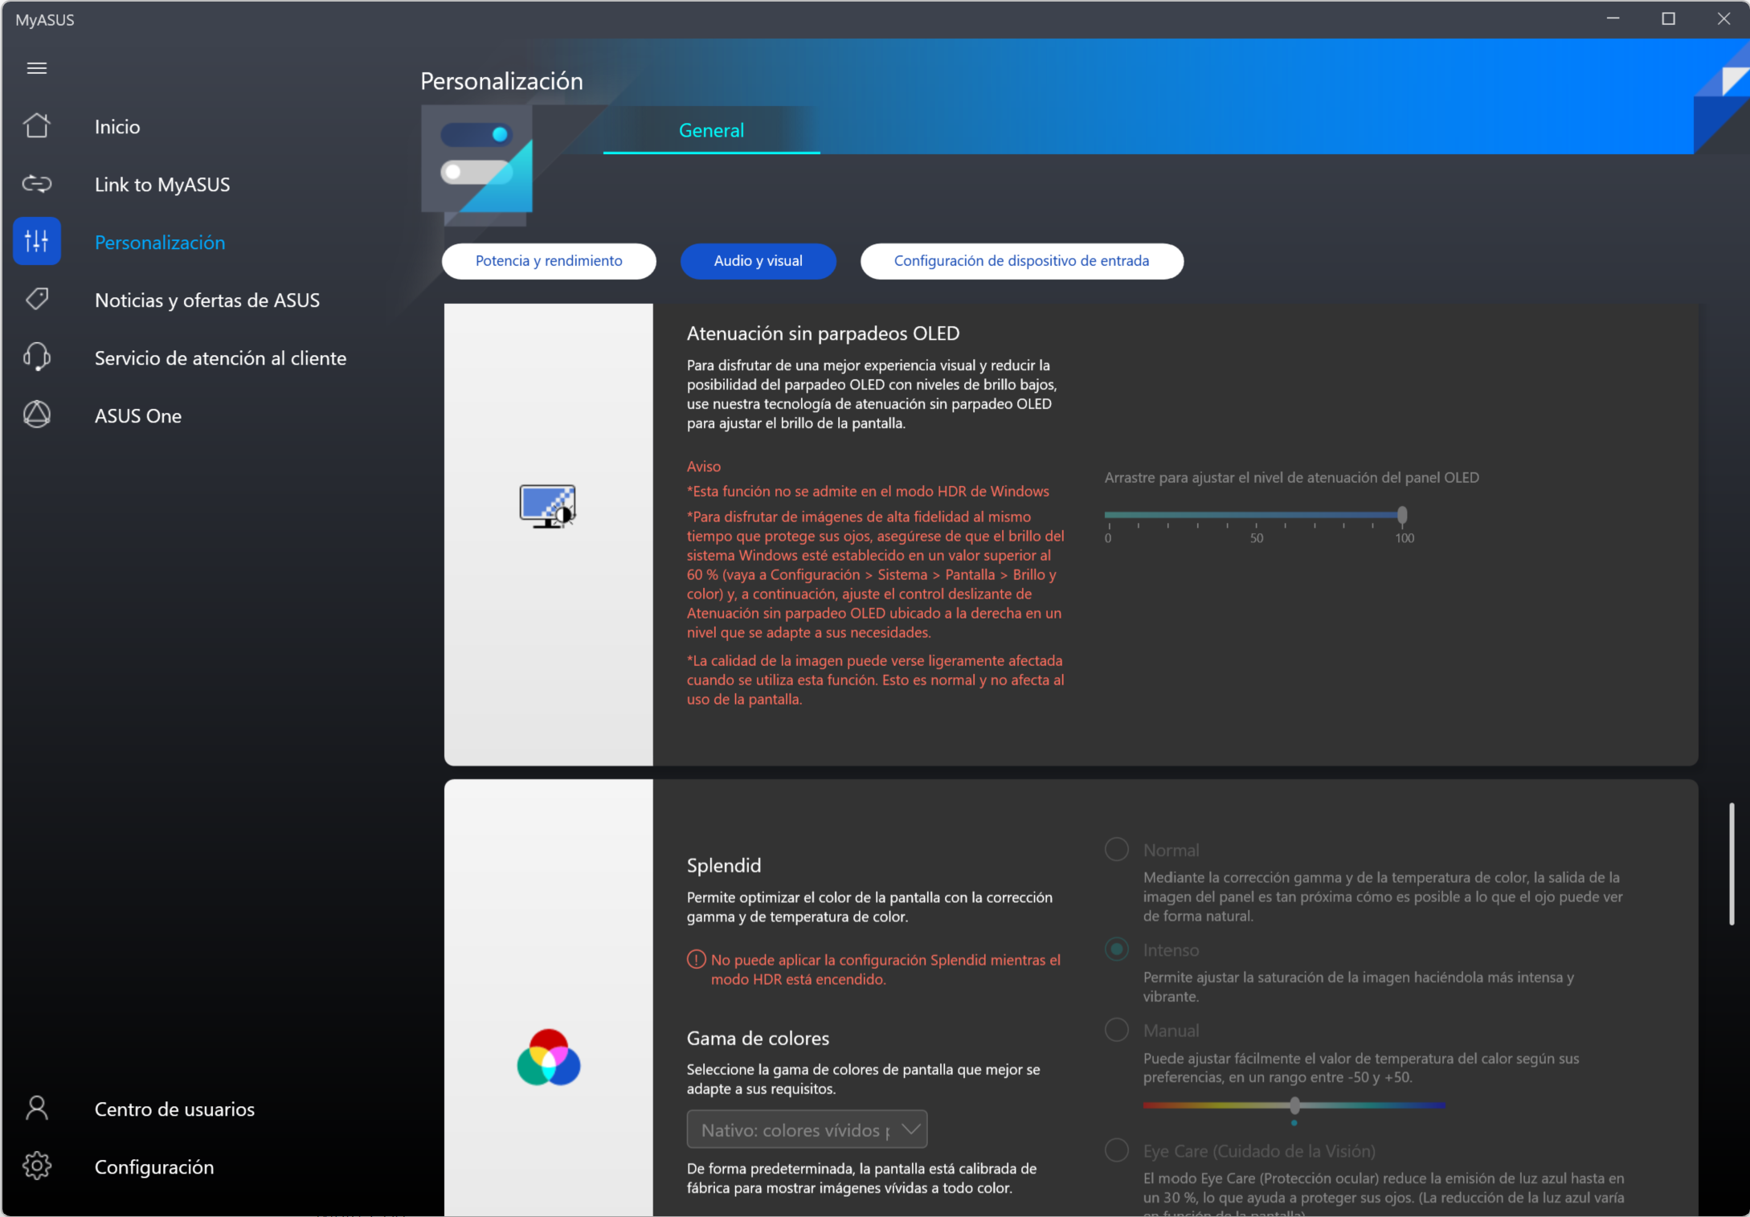Click Configuración de dispositivo de entrada button
Viewport: 1750px width, 1217px height.
[1021, 261]
